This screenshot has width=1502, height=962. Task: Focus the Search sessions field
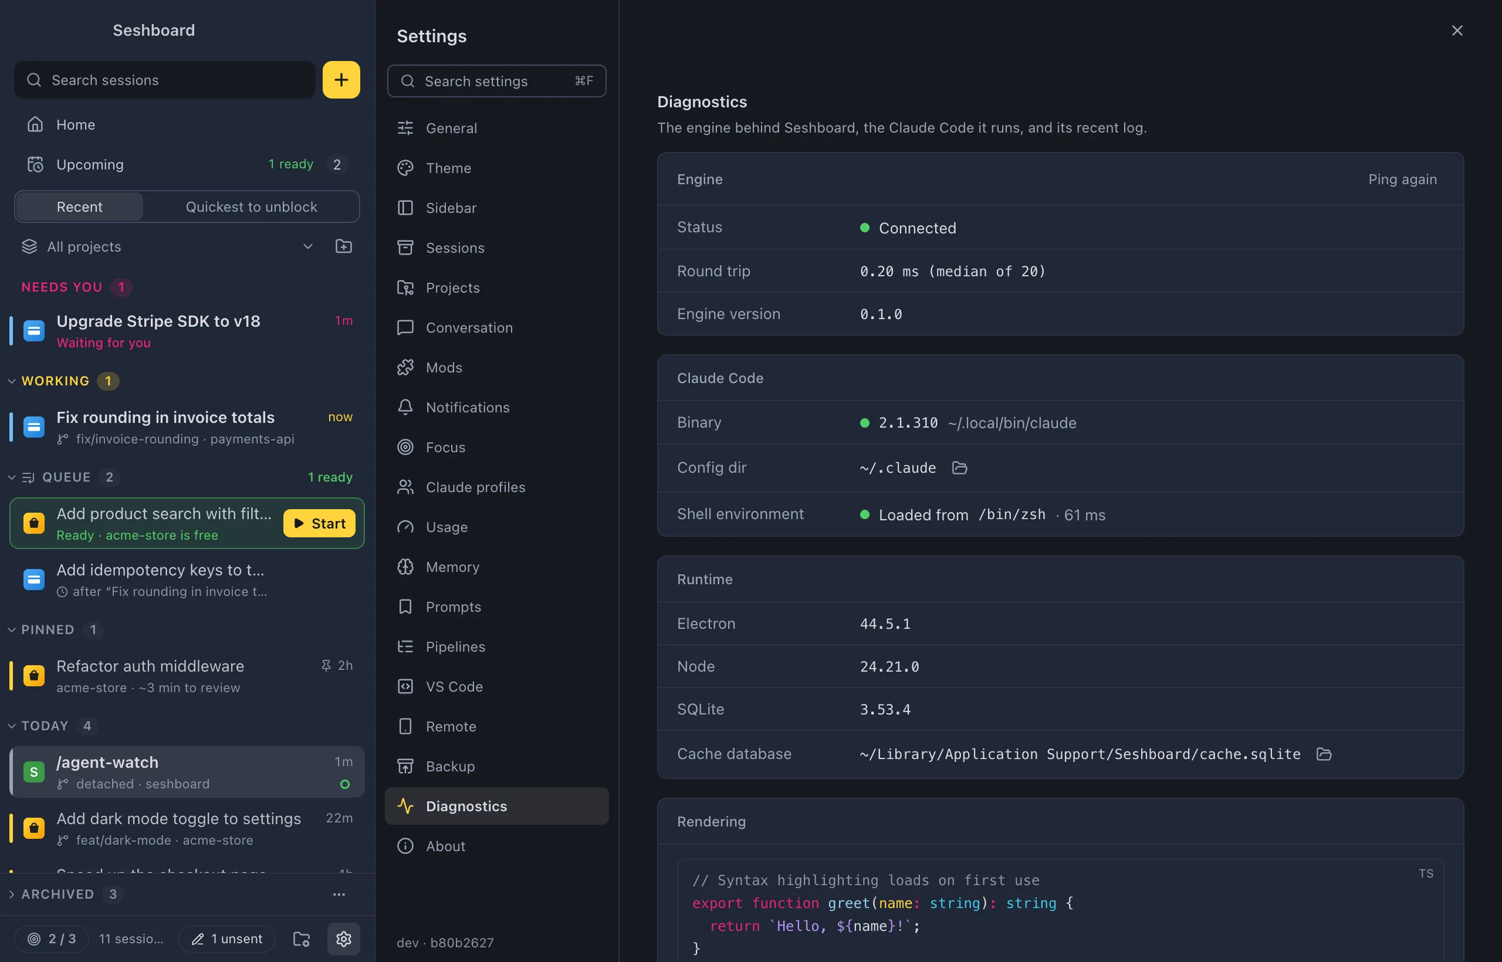click(165, 80)
